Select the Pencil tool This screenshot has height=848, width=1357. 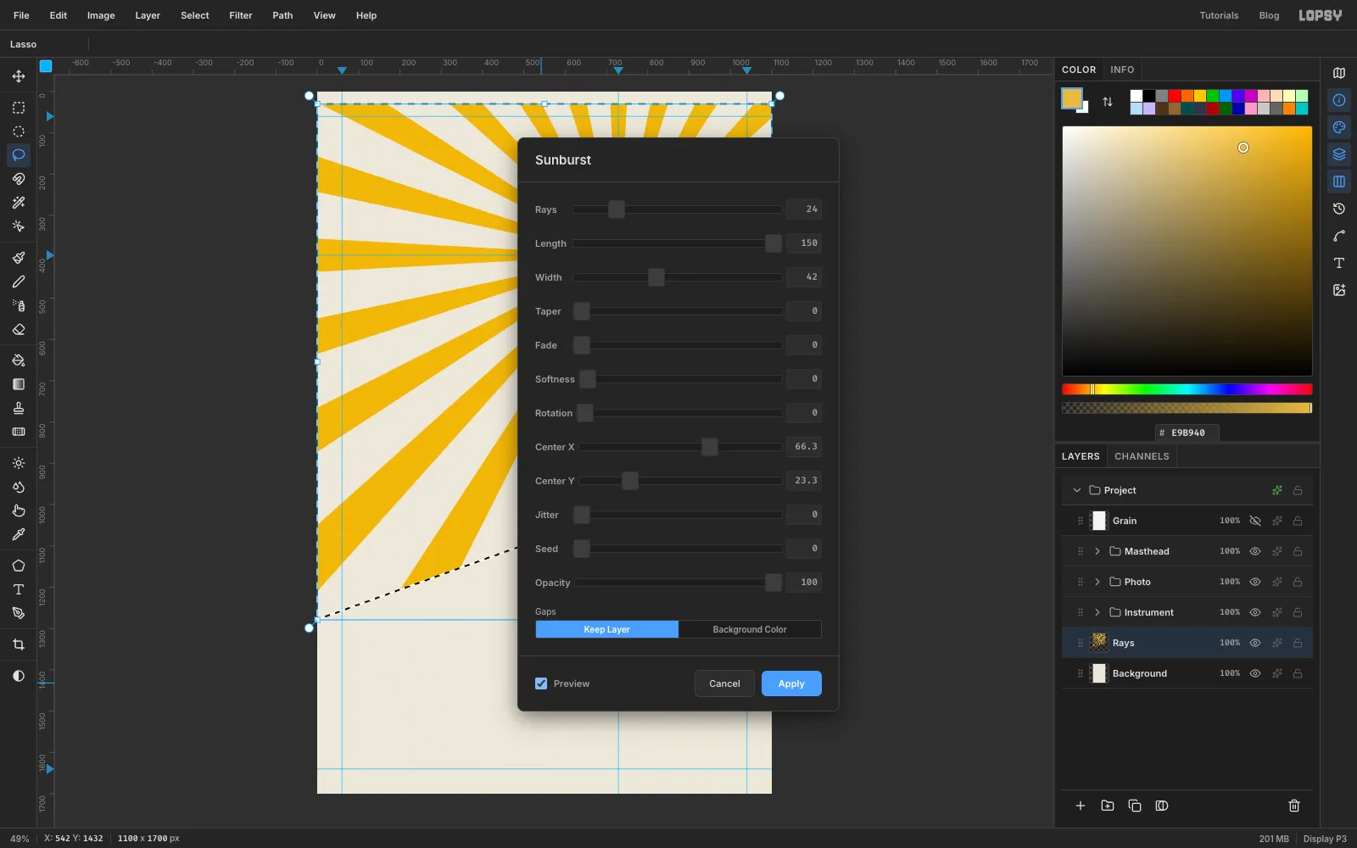click(19, 282)
